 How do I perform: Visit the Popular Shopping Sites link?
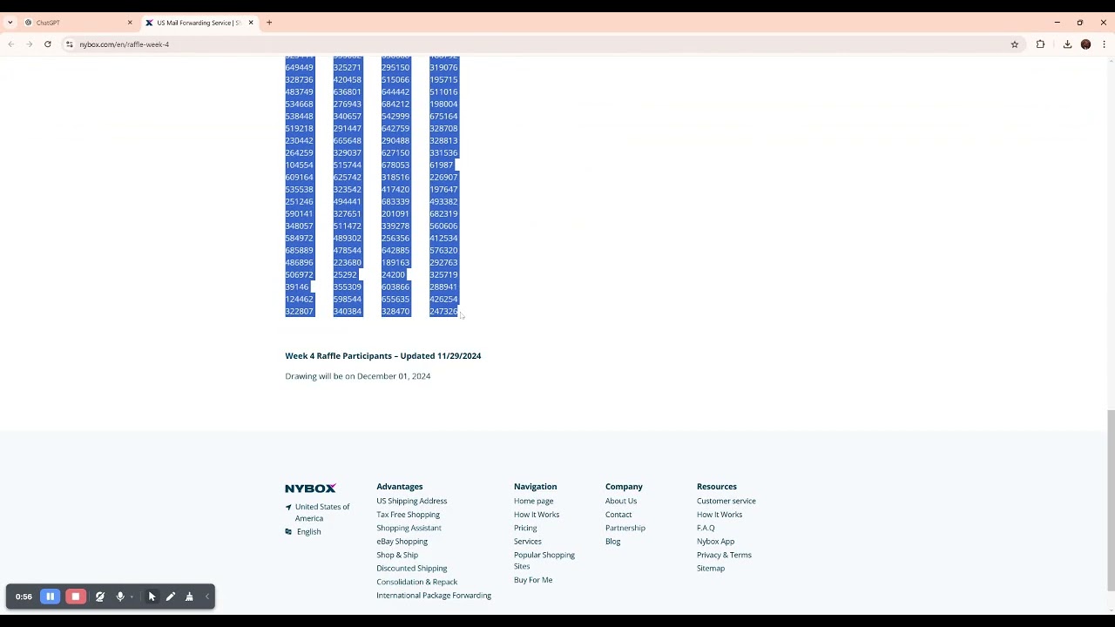(544, 560)
